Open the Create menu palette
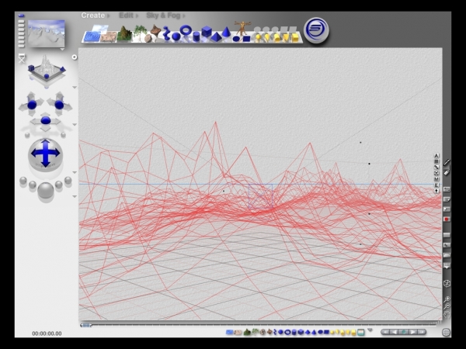Viewport: 466px width, 349px height. 93,16
